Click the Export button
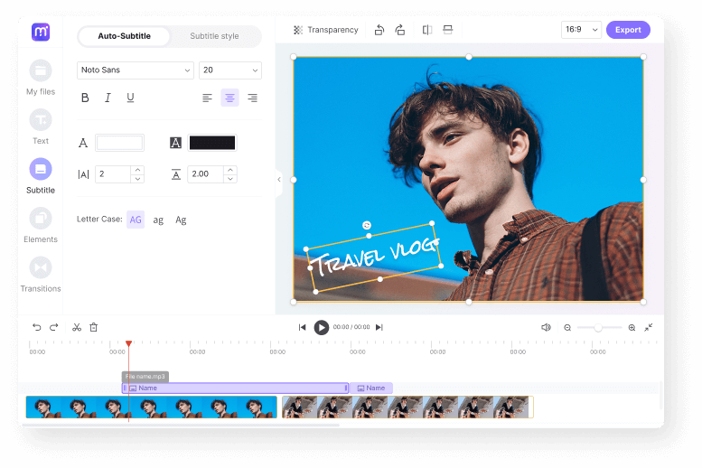702x468 pixels. tap(628, 30)
